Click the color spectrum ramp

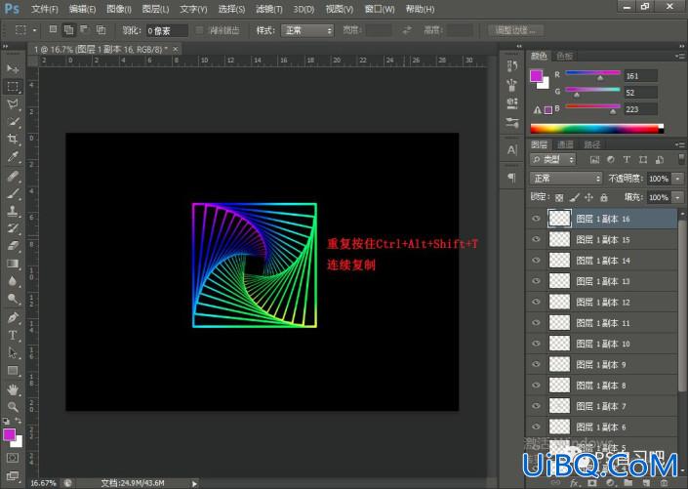596,129
